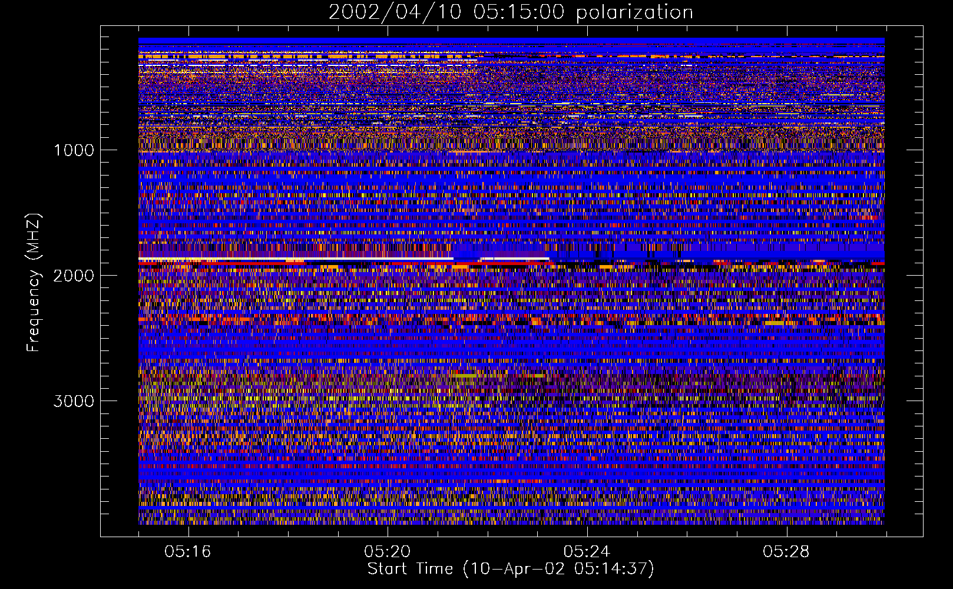The height and width of the screenshot is (589, 953).
Task: Click the 'Frequency (MHZ)' axis label
Action: pos(34,283)
